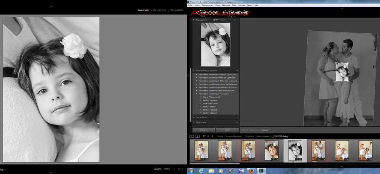
Task: Open the Edition menu
Action: (197, 5)
